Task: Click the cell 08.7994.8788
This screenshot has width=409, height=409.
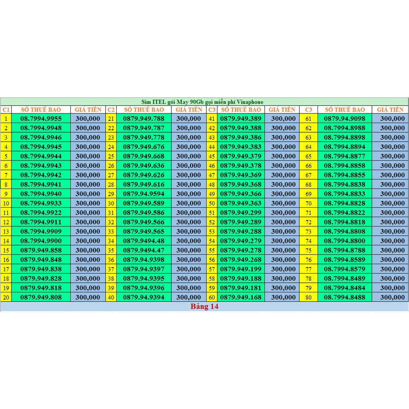Action: coord(345,250)
